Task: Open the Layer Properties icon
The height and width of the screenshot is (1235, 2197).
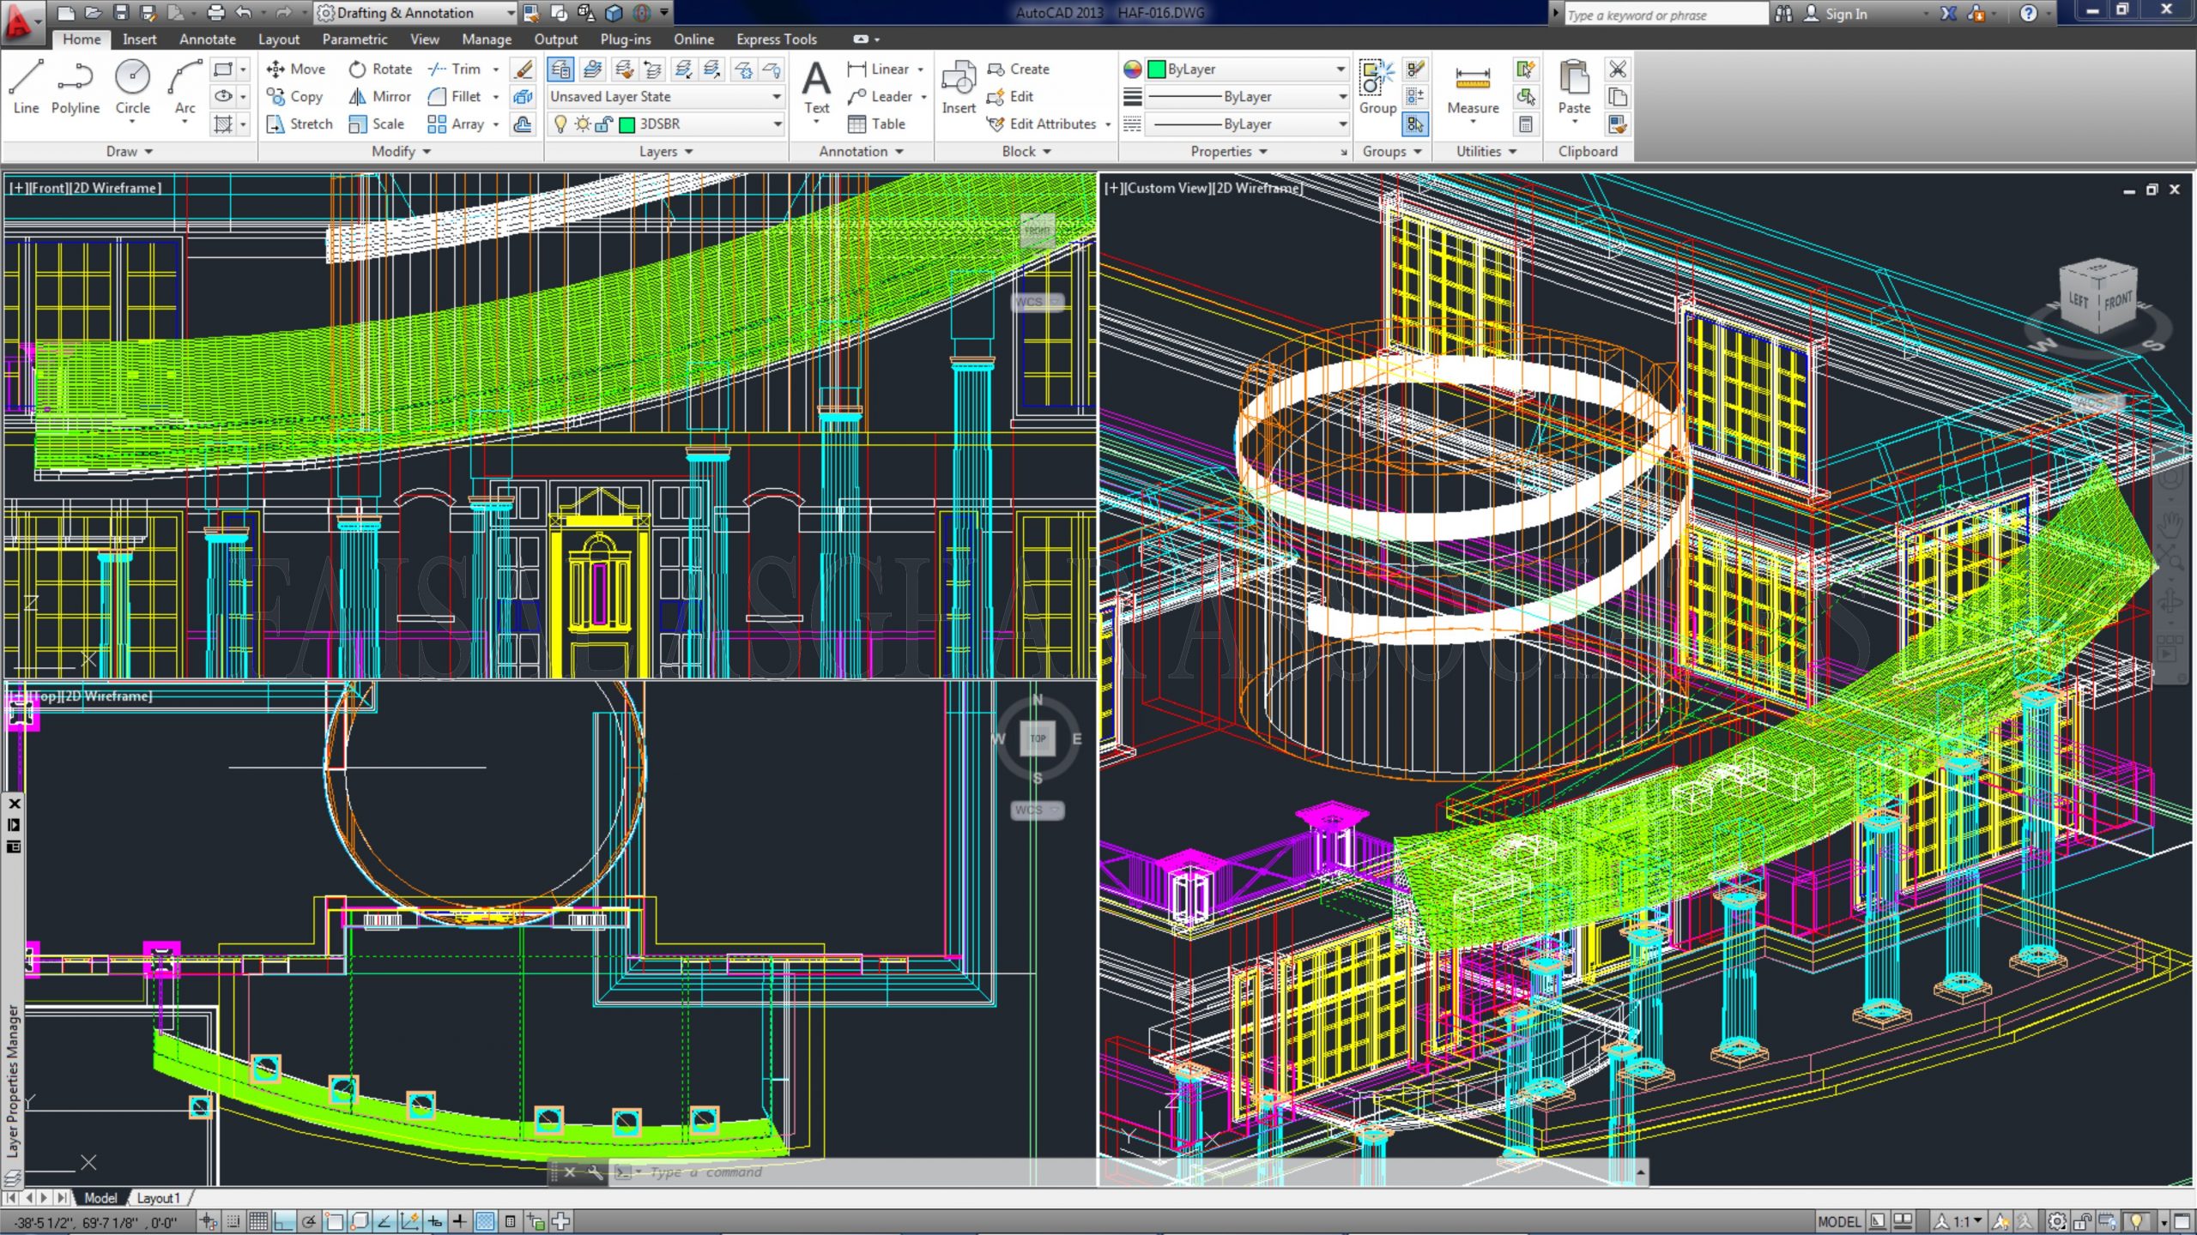Action: point(560,69)
